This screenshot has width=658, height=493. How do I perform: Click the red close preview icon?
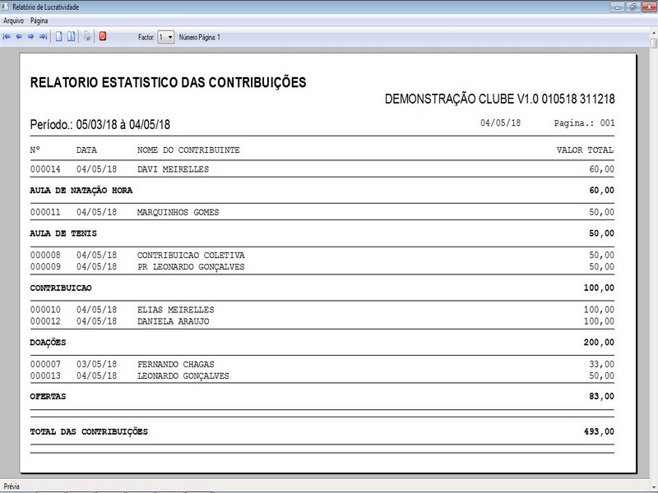(103, 36)
